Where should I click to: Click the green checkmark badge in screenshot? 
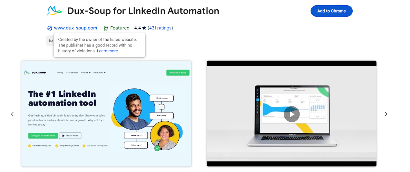157,148
